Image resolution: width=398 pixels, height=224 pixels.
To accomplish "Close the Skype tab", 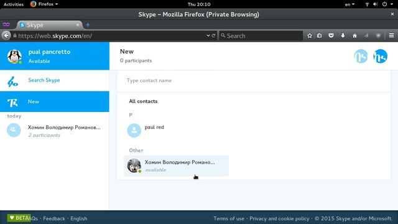I will click(x=78, y=25).
